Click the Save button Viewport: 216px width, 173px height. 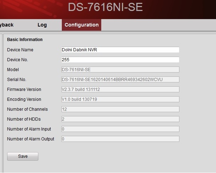23,156
